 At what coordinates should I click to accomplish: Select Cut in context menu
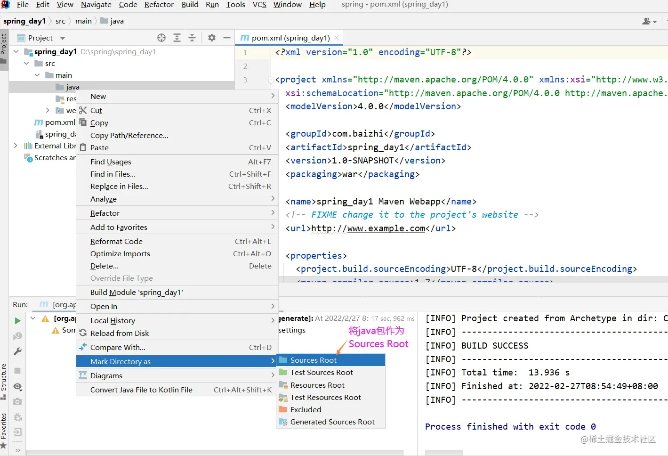coord(177,110)
